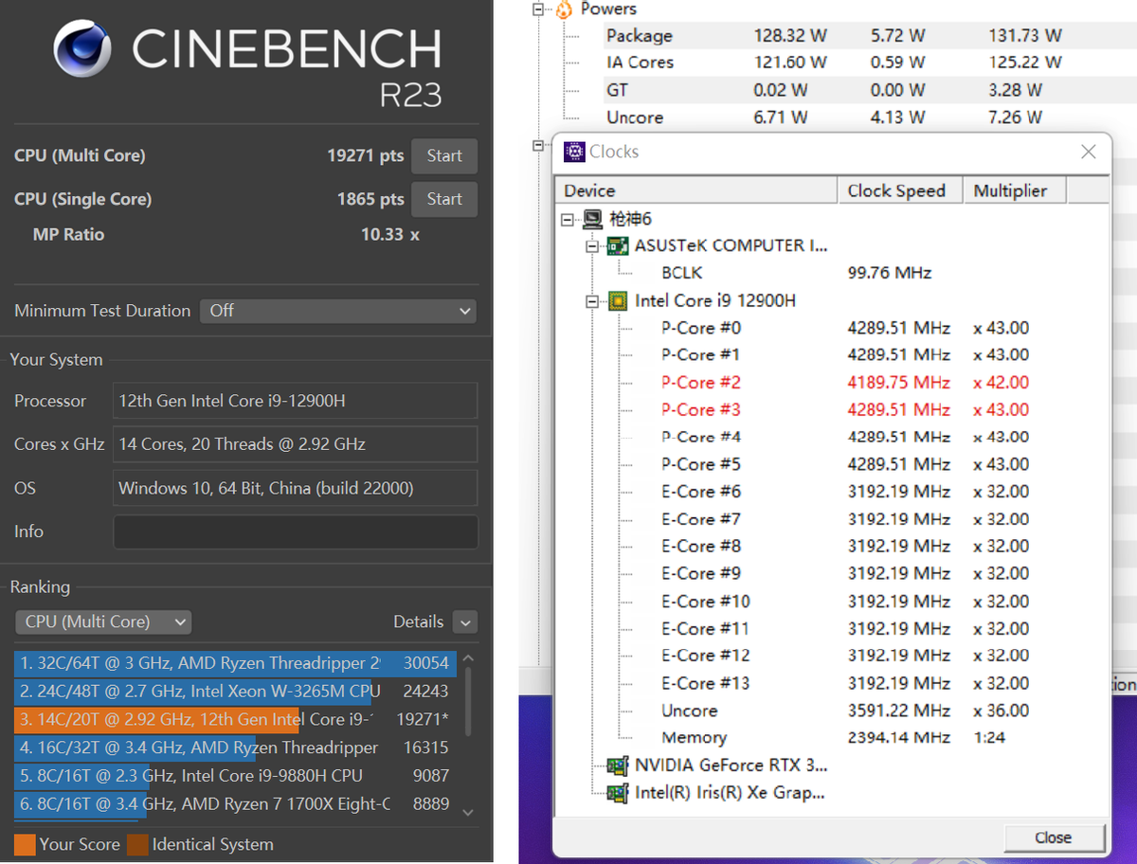Collapse the Powers tree node
This screenshot has height=864, width=1137.
538,9
